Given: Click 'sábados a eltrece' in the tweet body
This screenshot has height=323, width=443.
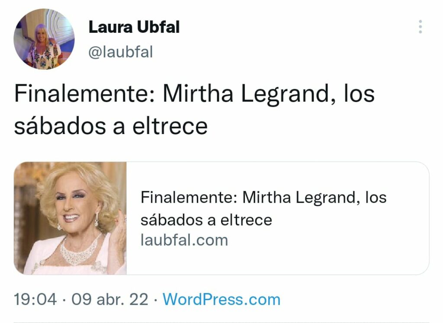Looking at the screenshot, I should coord(111,126).
